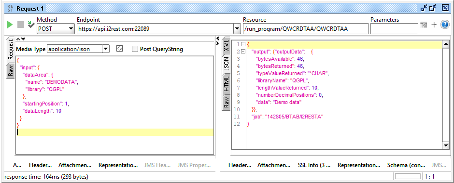The image size is (454, 183).
Task: Open the Method POST dropdown
Action: coord(56,28)
